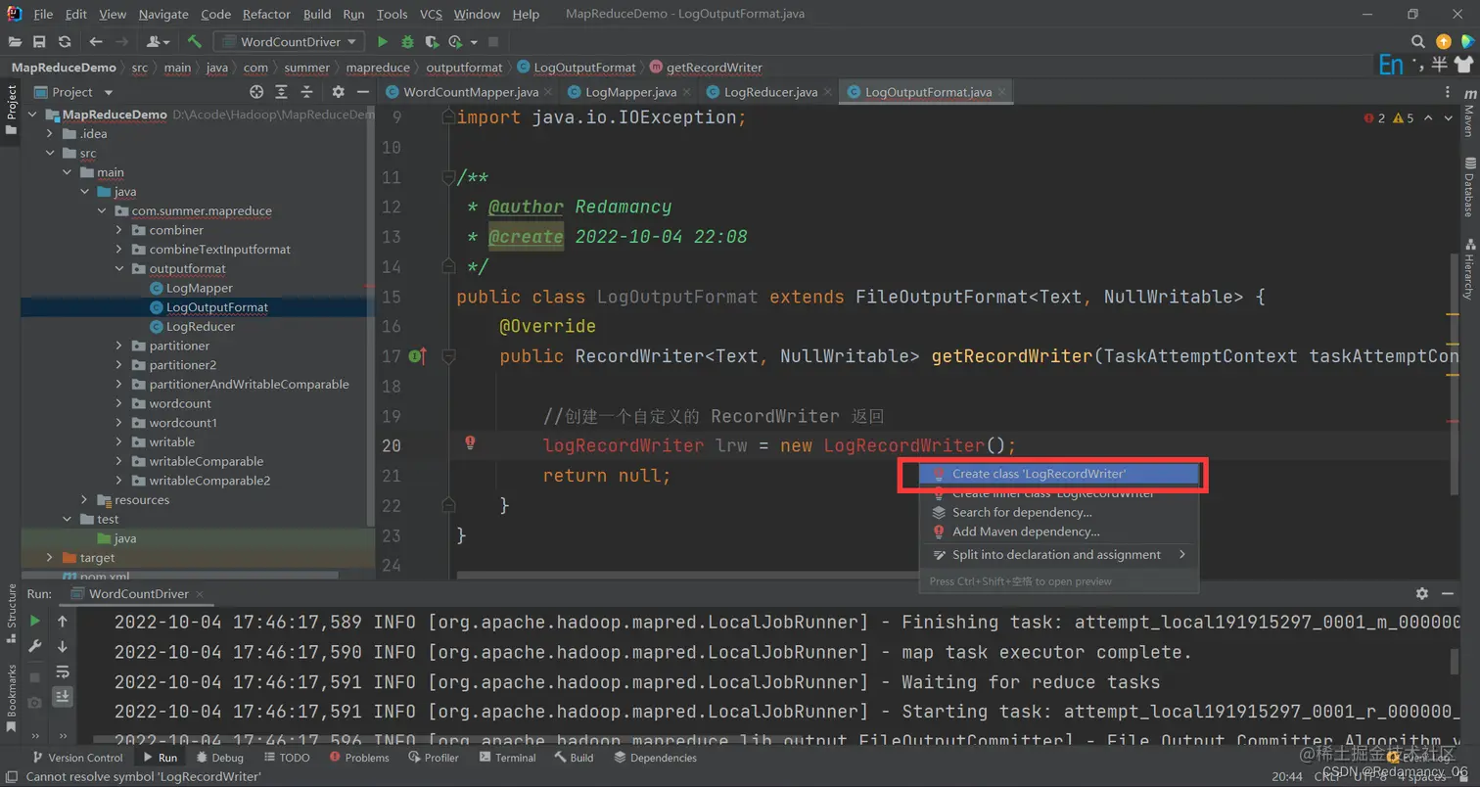This screenshot has height=787, width=1480.
Task: Click the Save All toolbar icon
Action: 39,42
